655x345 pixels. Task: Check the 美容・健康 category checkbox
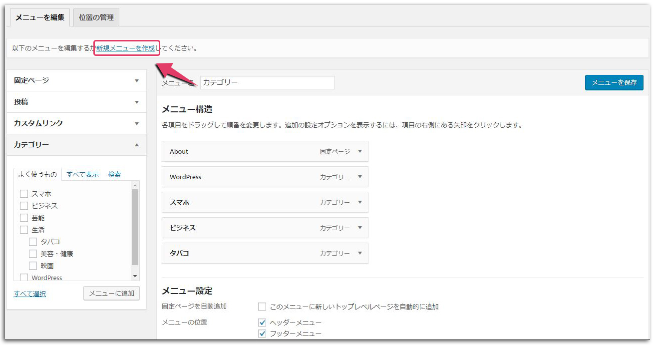(x=32, y=253)
